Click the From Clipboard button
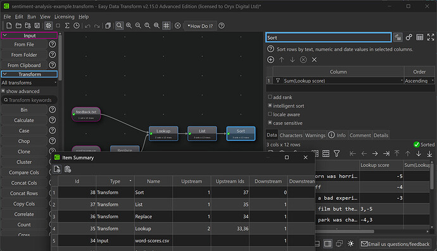Viewport: 437px width, 251px height. [x=24, y=65]
